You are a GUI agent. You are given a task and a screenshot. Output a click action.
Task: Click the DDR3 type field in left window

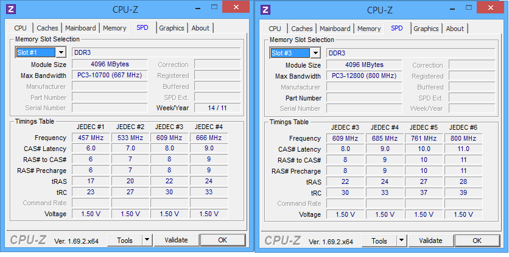156,52
